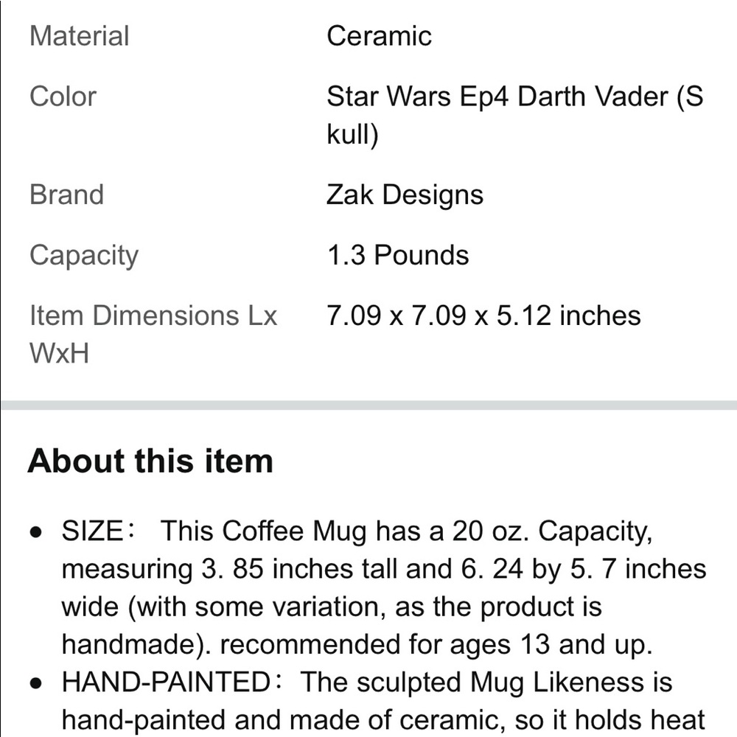Click the Color label
This screenshot has width=737, height=737.
(63, 97)
